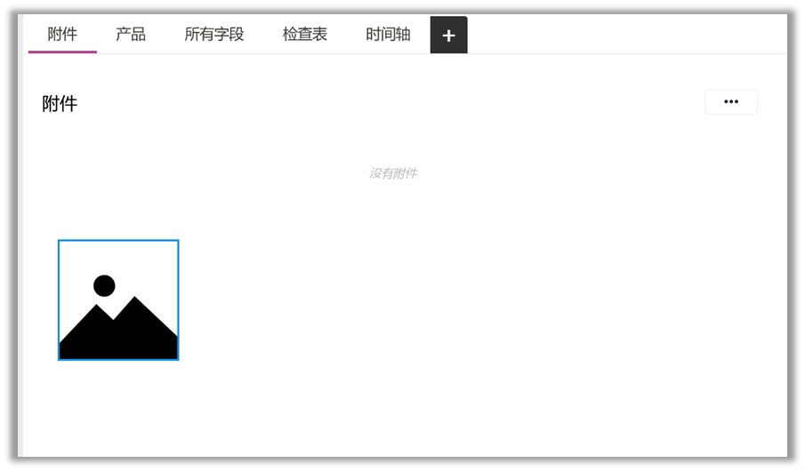Click the purple underline beneath 附件 tab
Viewport: 805px width, 471px height.
click(62, 52)
